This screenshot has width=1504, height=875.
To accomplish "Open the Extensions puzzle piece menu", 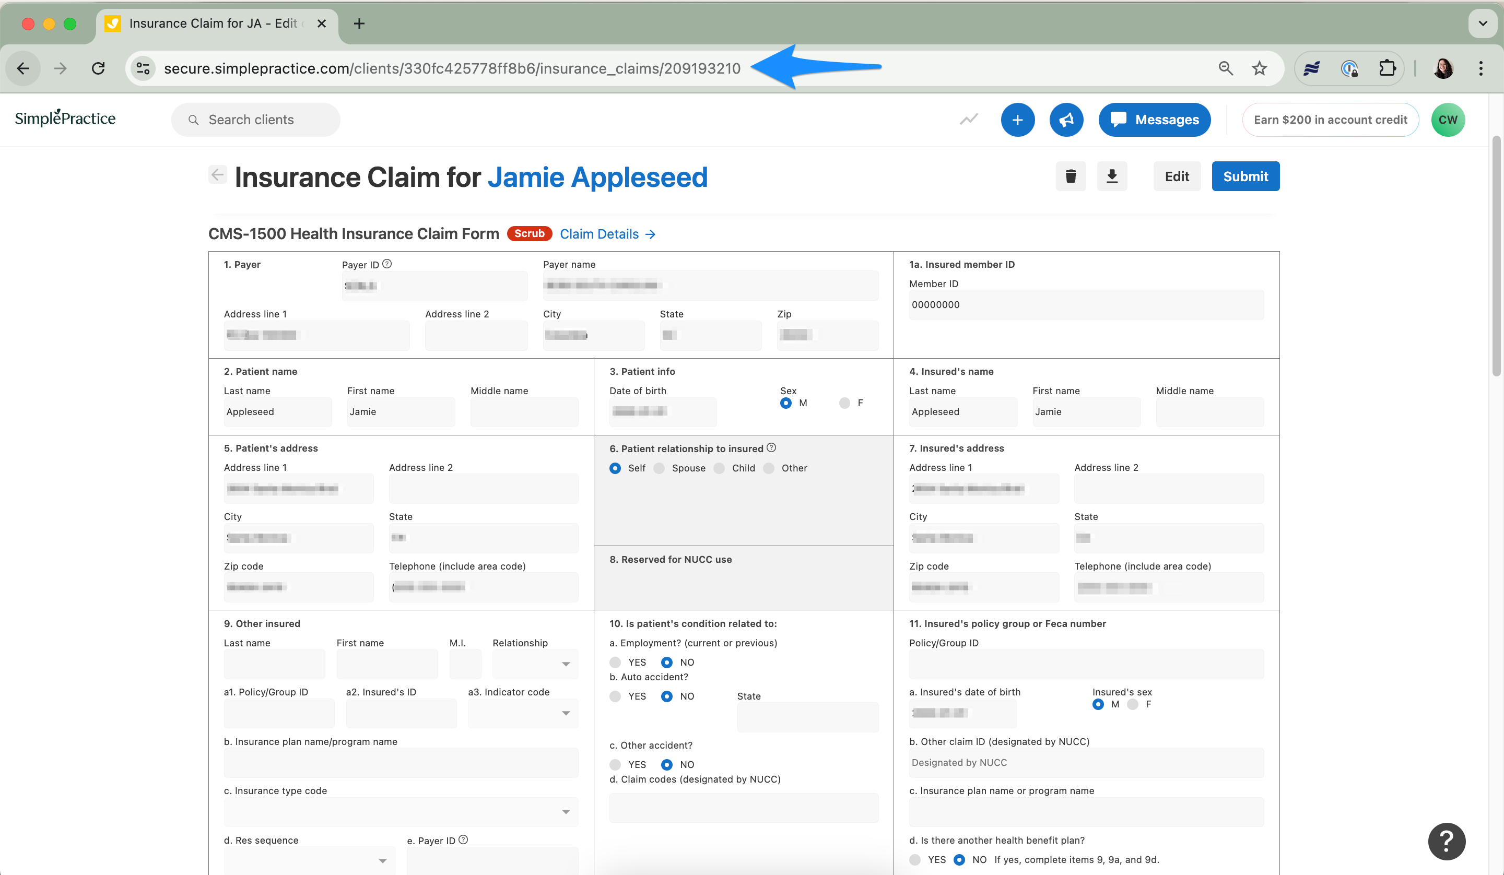I will point(1387,68).
